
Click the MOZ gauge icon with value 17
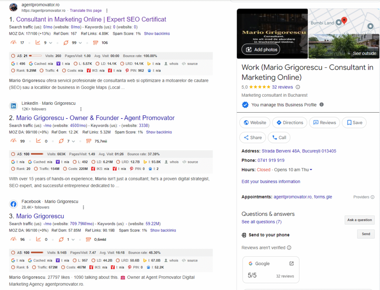tap(14, 43)
